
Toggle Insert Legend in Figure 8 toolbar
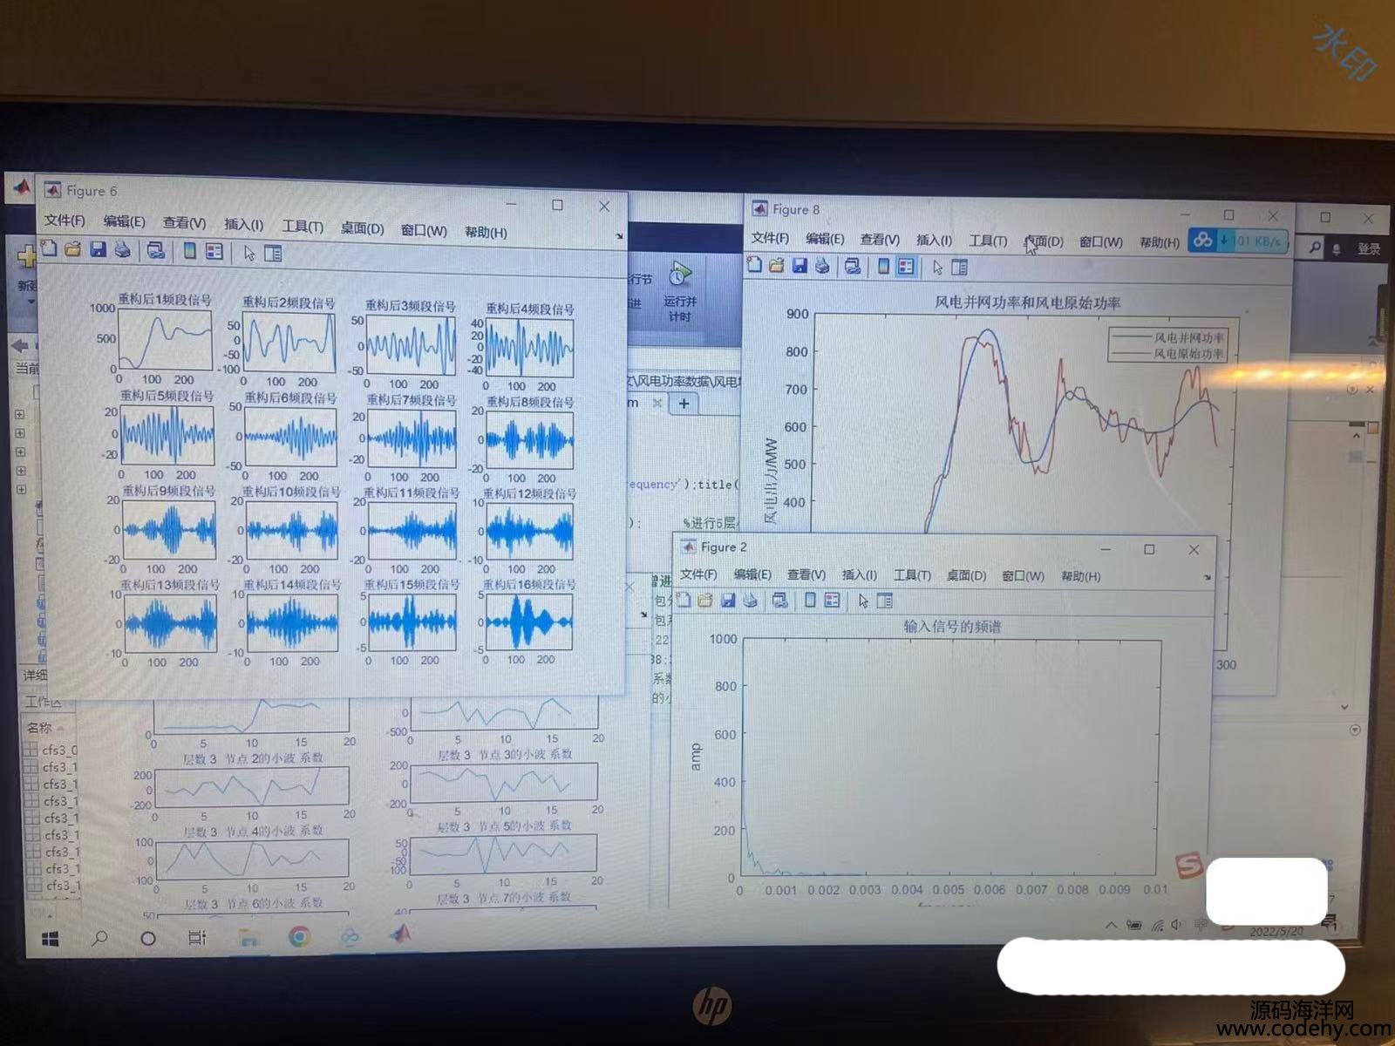pyautogui.click(x=906, y=267)
